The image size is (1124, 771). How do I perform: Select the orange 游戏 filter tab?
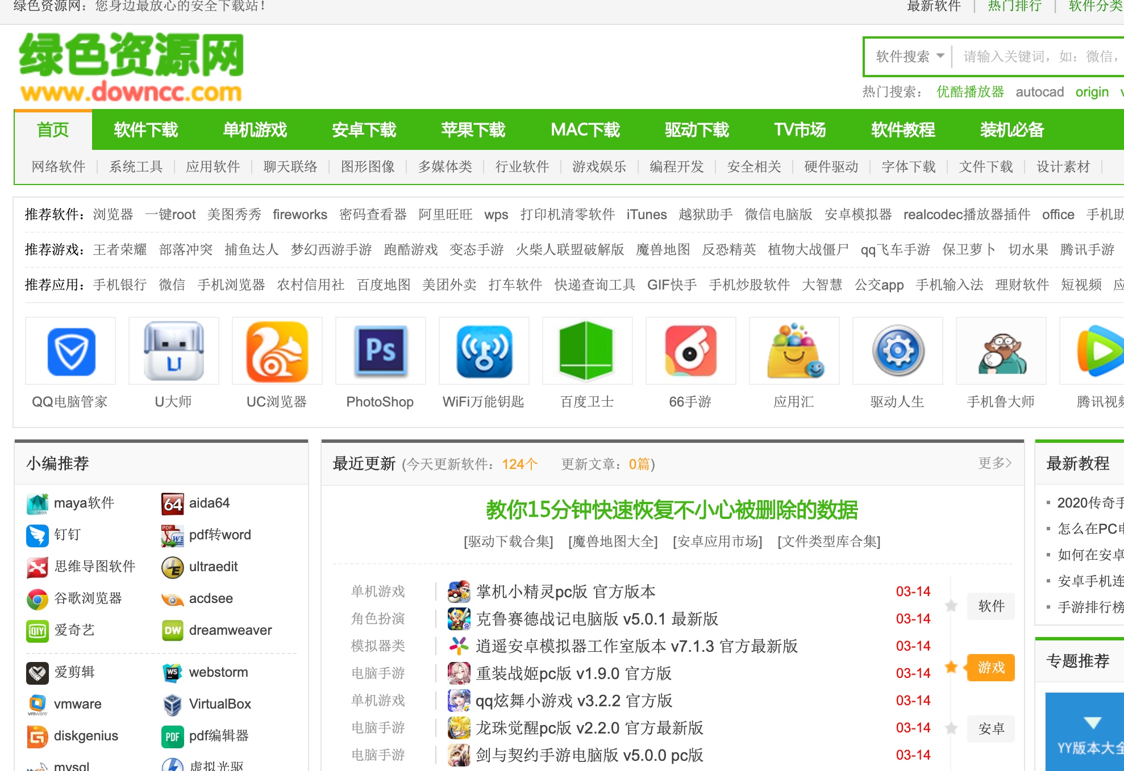pyautogui.click(x=991, y=667)
